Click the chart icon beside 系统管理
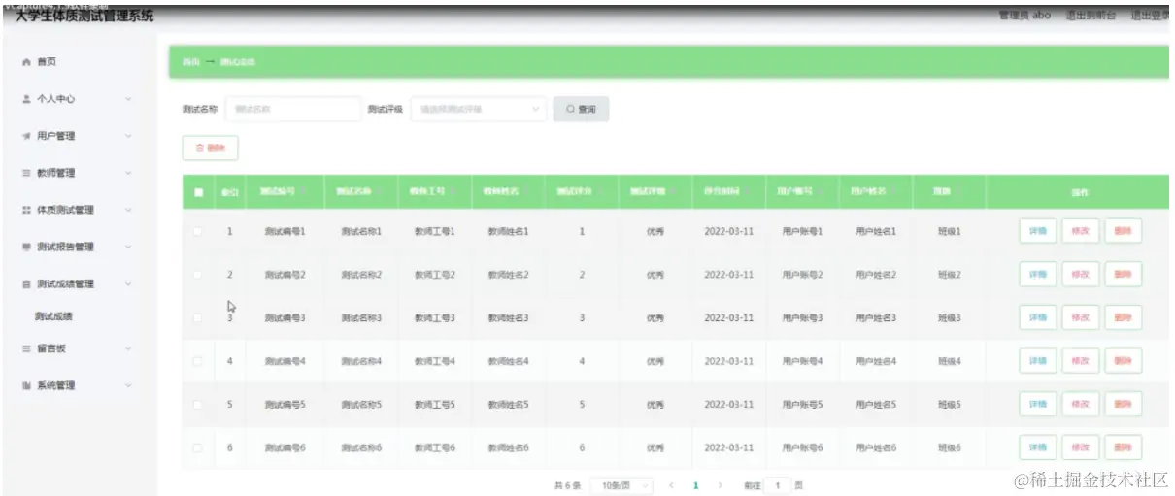This screenshot has width=1175, height=496. [x=26, y=385]
